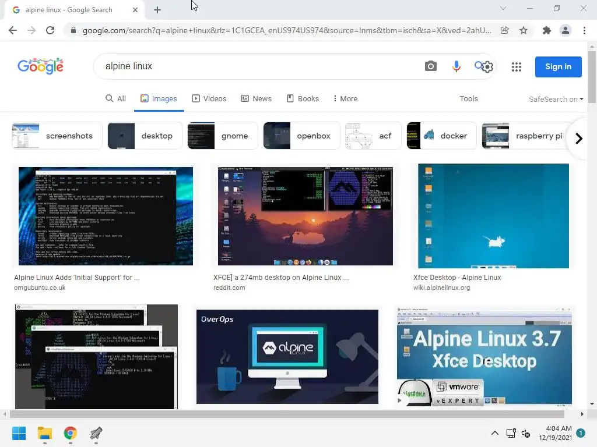
Task: Open the Tools filter options
Action: 468,99
